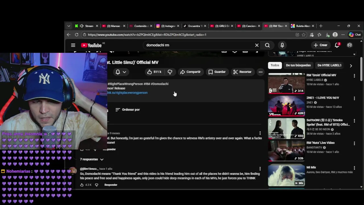The image size is (364, 205).
Task: Select De HYBE LABELS filter chip
Action: coord(329,65)
